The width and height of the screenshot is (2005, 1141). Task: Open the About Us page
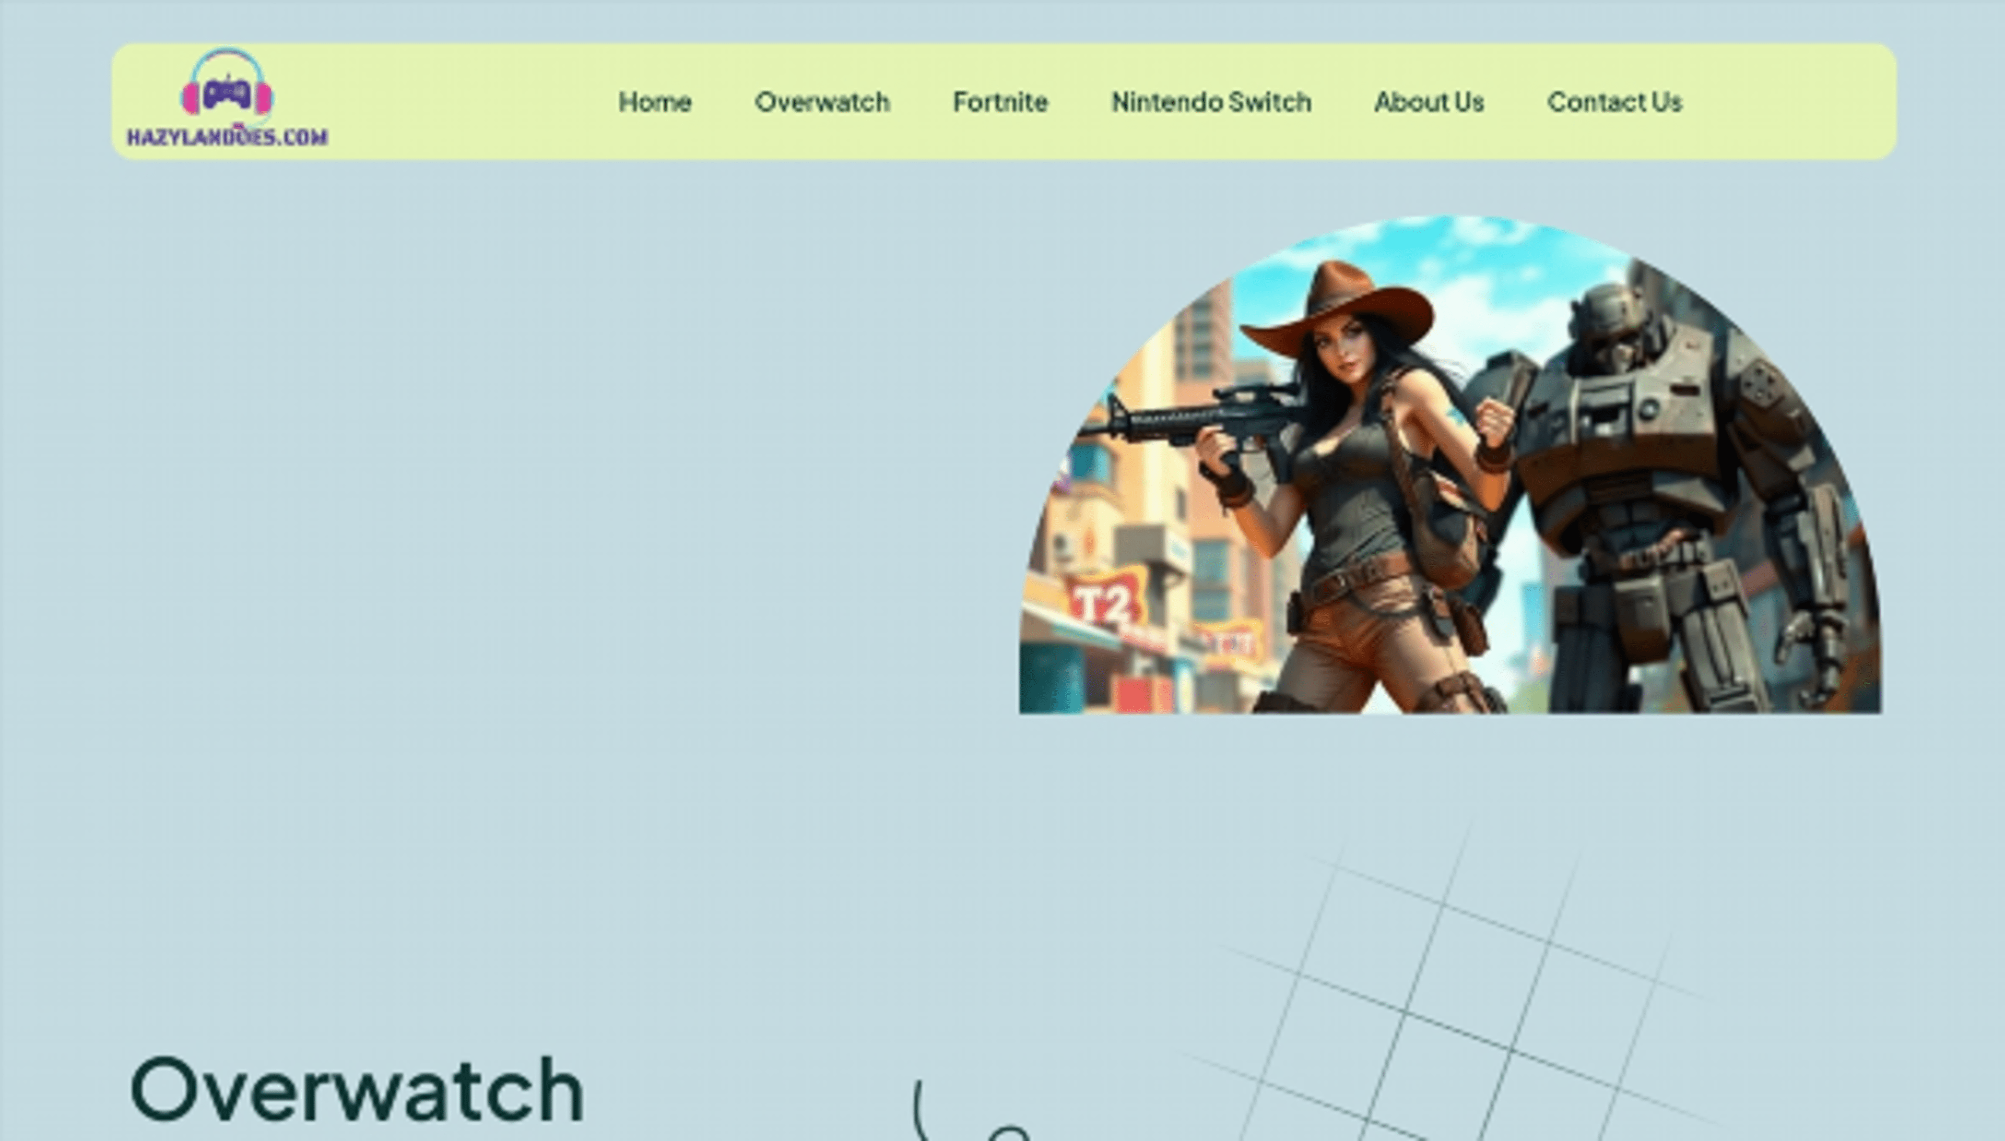click(x=1429, y=102)
